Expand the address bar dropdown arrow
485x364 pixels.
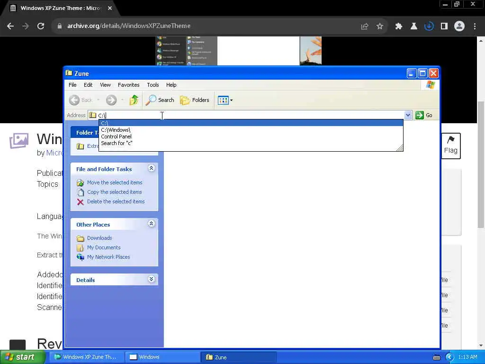(408, 115)
